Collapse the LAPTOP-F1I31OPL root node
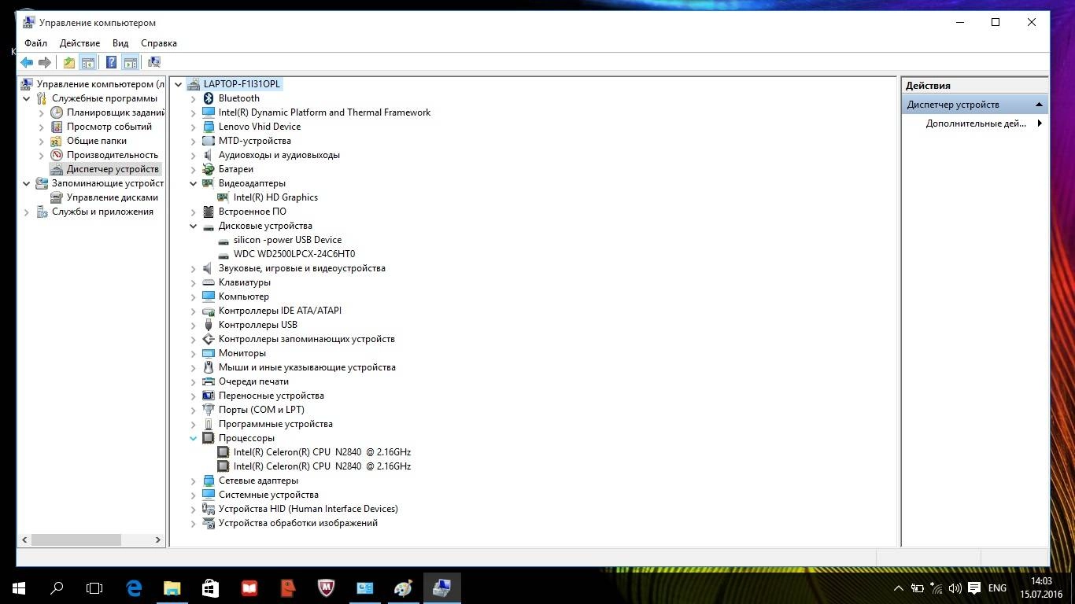1075x604 pixels. coord(179,84)
